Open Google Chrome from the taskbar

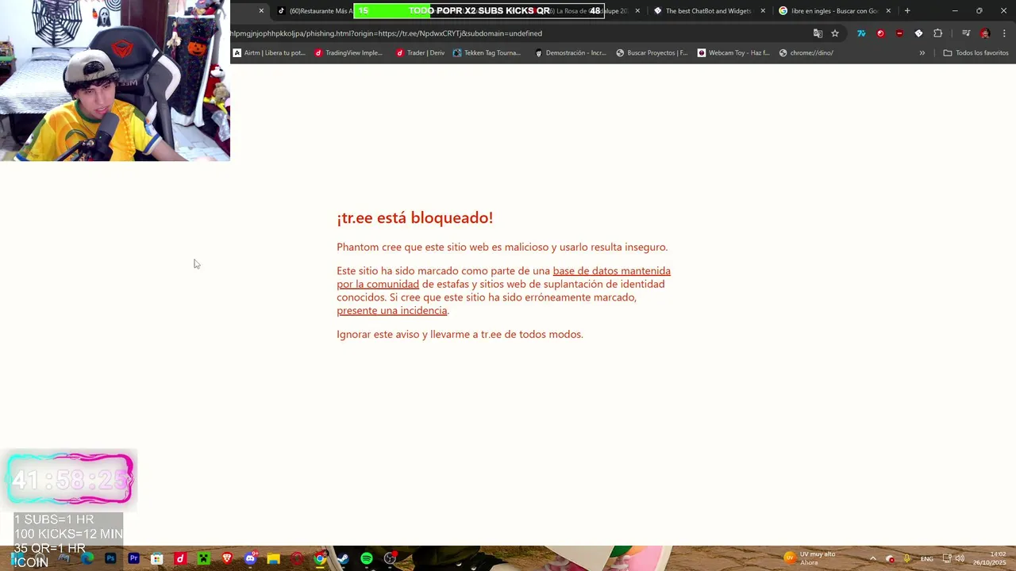pos(320,558)
